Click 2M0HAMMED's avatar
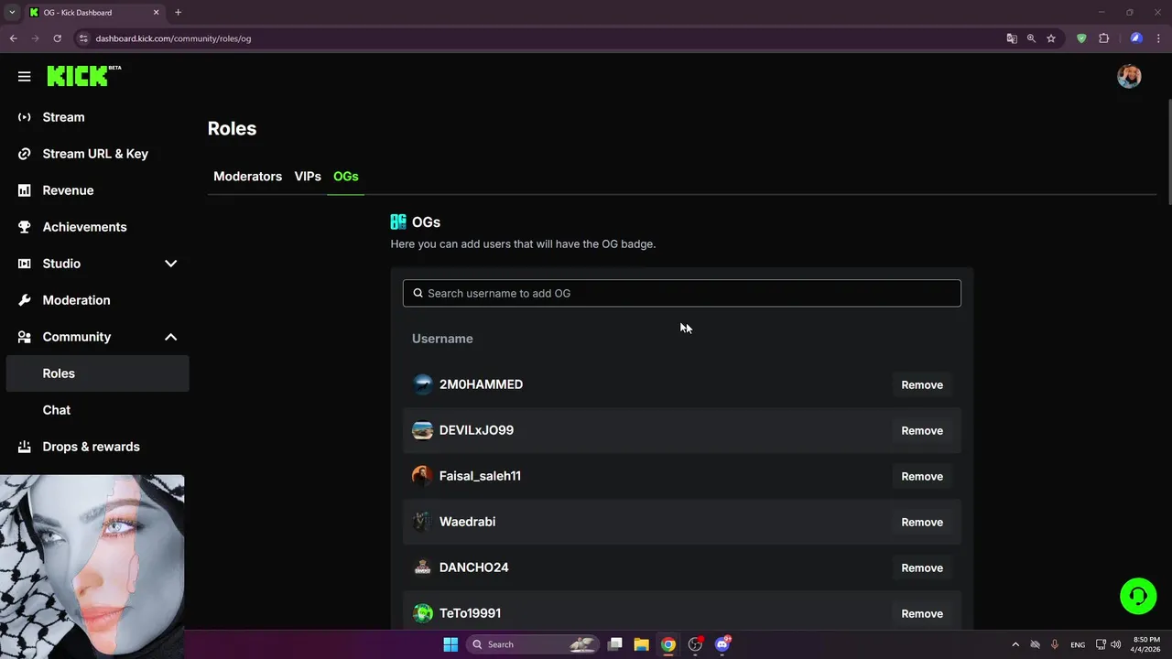This screenshot has height=659, width=1172. tap(422, 384)
